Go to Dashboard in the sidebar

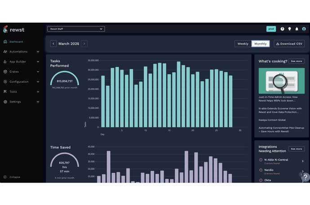16,42
